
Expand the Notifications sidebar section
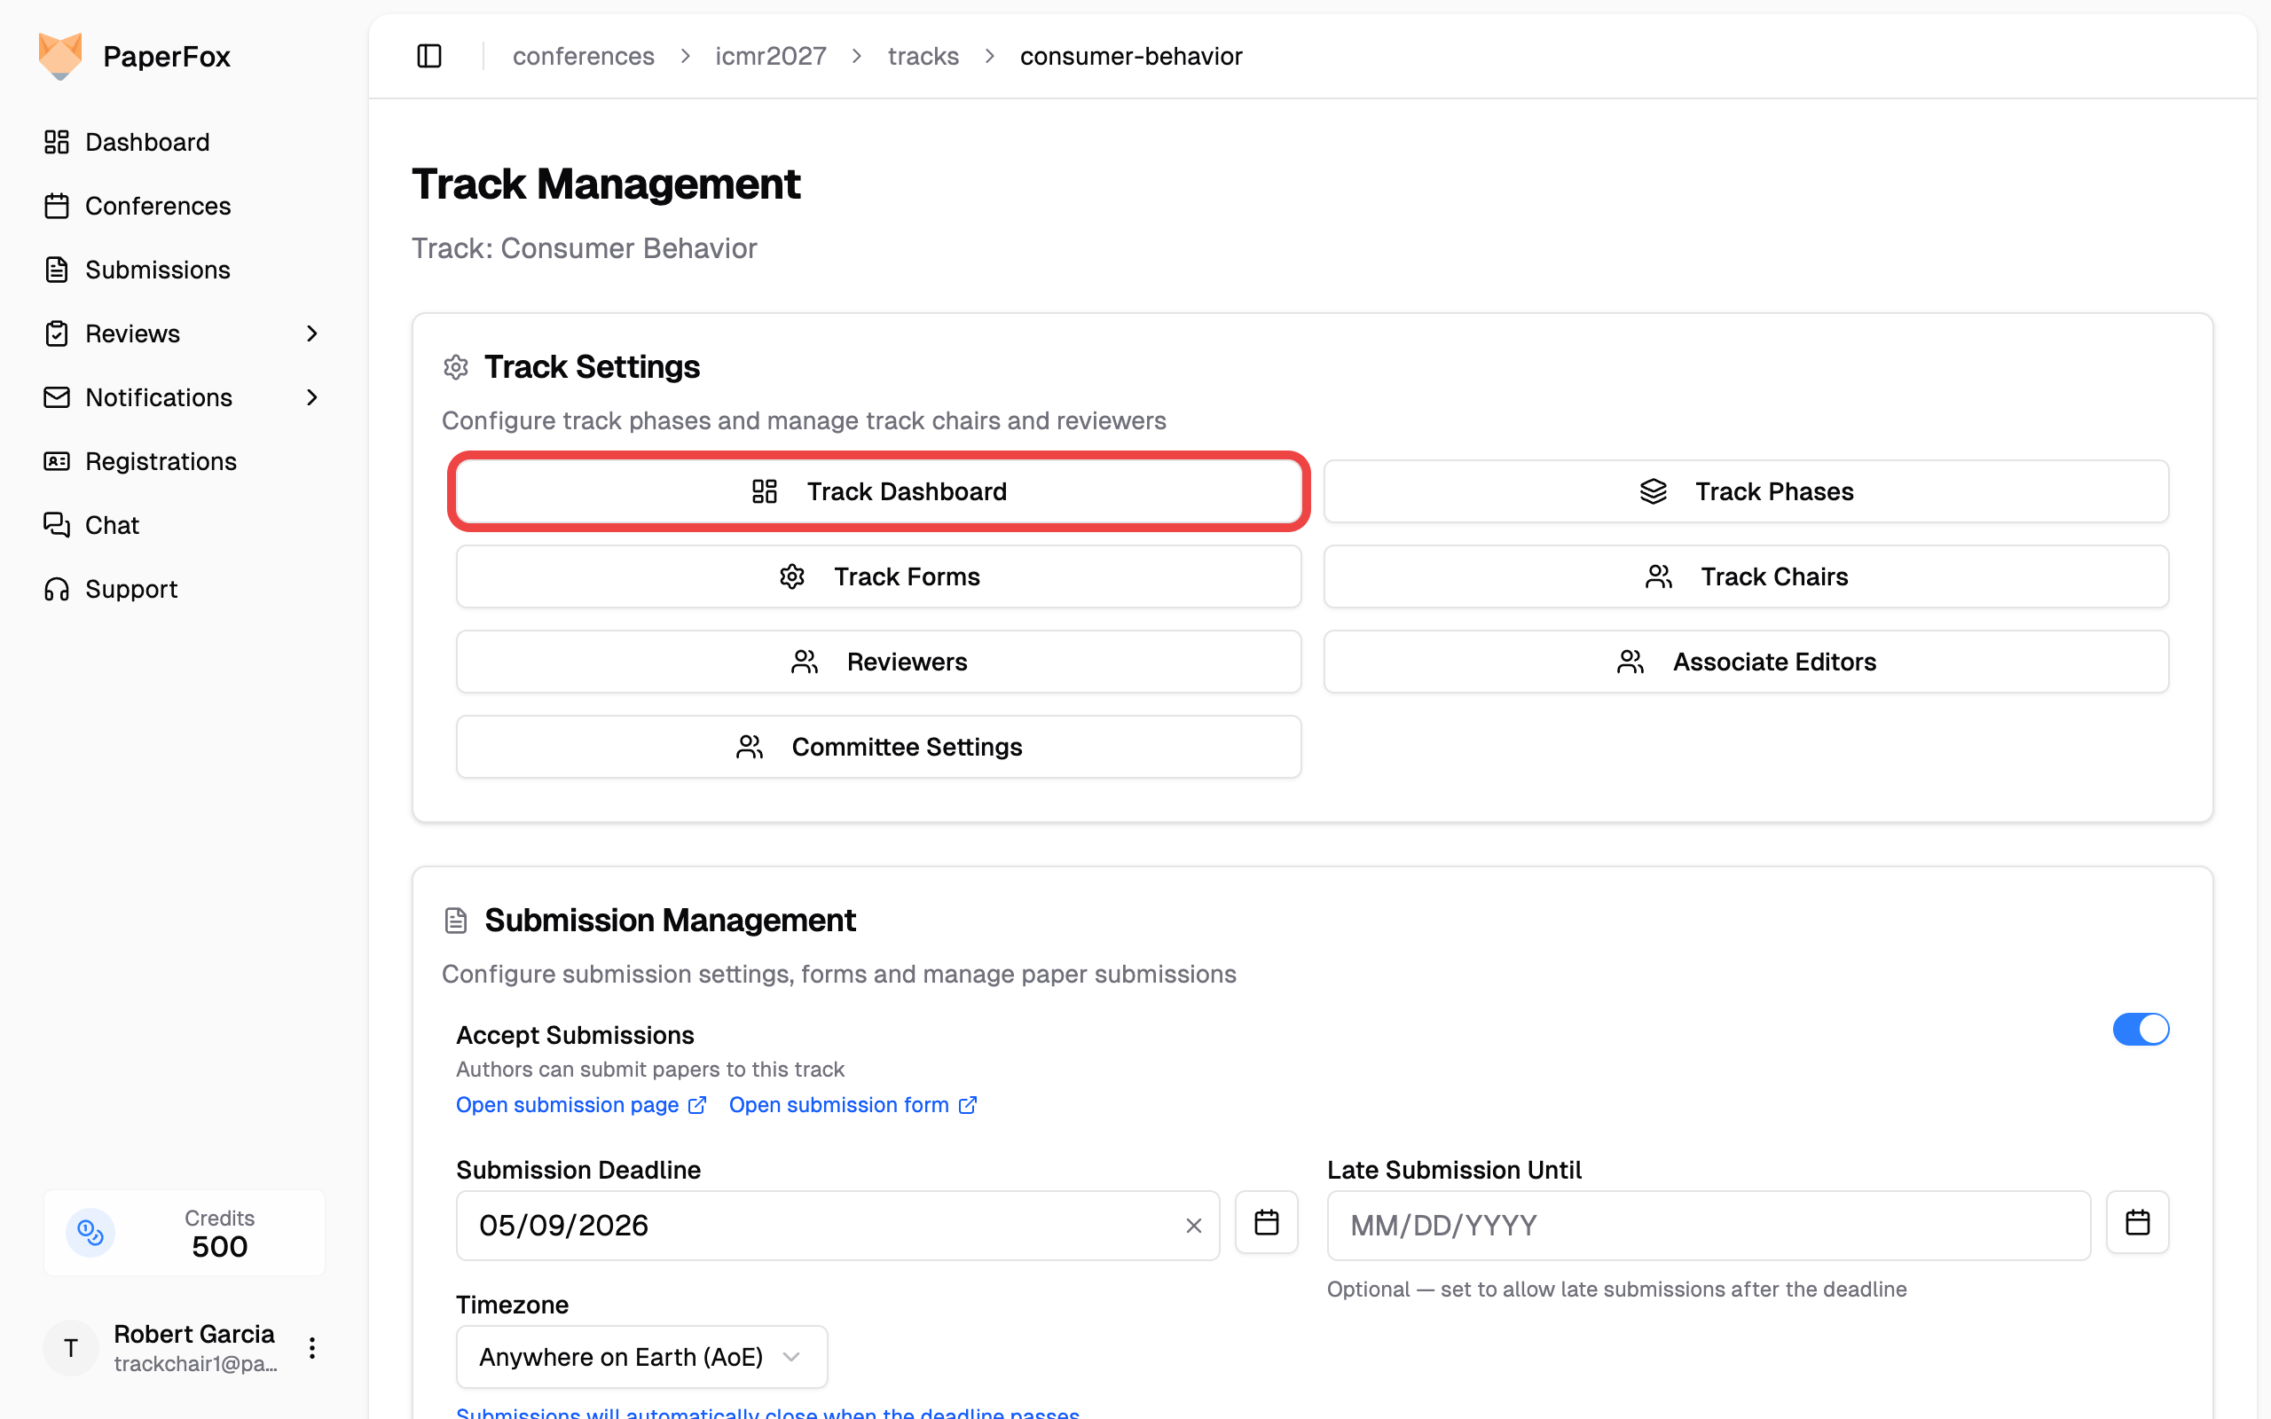(x=311, y=397)
